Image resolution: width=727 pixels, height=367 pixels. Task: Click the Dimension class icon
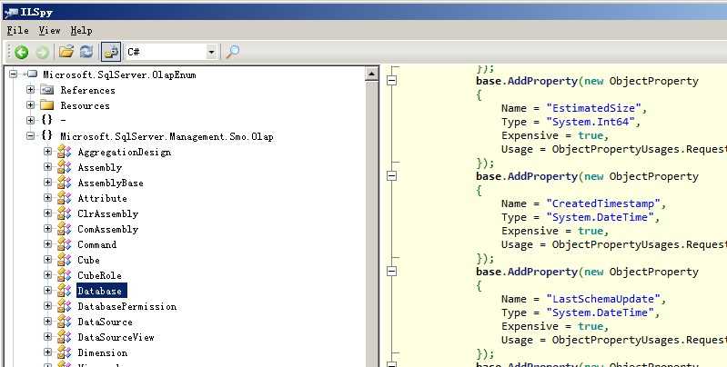tap(65, 352)
